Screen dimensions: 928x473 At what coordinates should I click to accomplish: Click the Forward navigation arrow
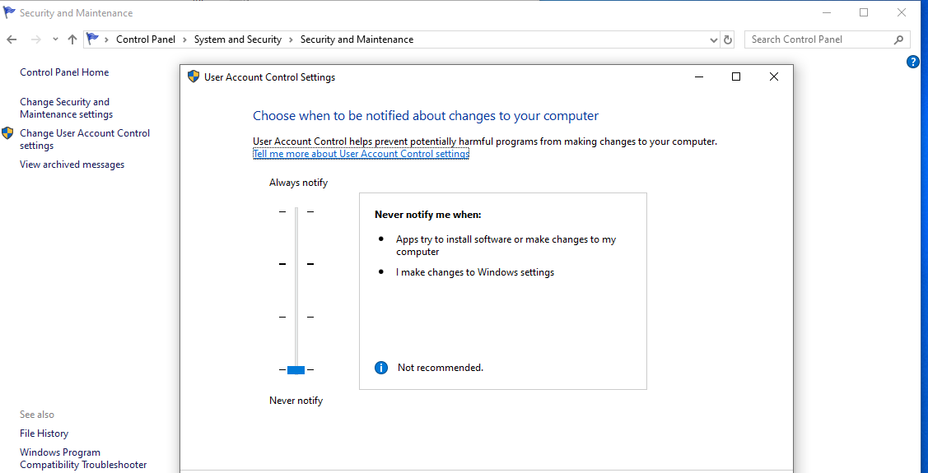[35, 39]
